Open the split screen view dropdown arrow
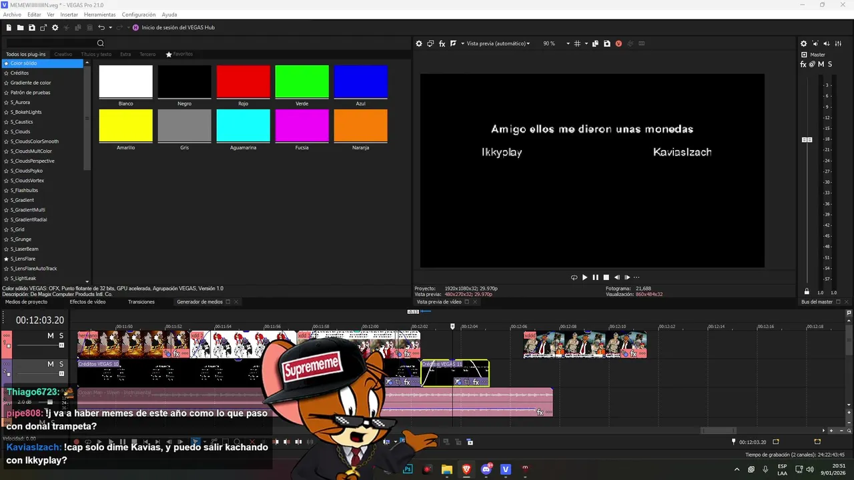Screen dimensions: 854x480 (x=462, y=43)
